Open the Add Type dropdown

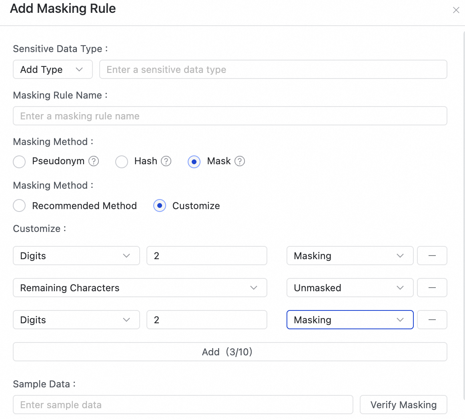pos(52,70)
